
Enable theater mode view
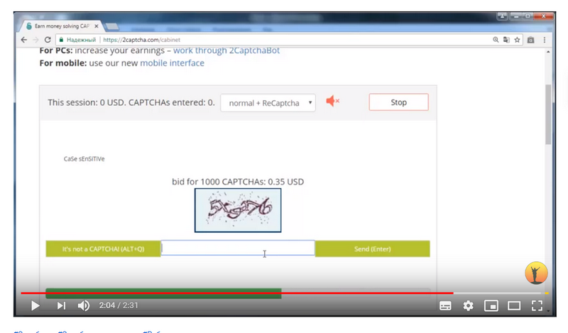514,306
